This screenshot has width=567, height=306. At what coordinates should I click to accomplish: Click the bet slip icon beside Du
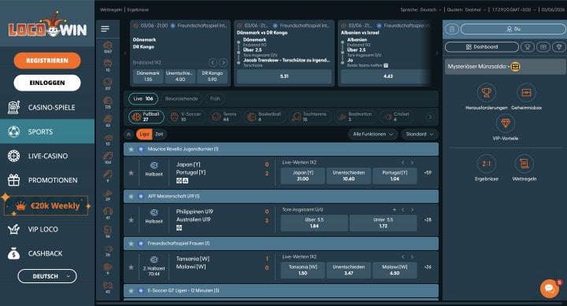click(x=452, y=29)
